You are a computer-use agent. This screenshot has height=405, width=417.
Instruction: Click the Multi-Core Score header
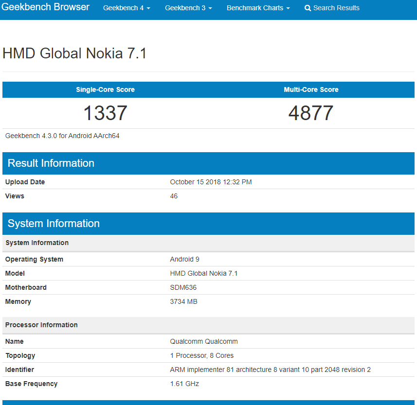tap(311, 89)
